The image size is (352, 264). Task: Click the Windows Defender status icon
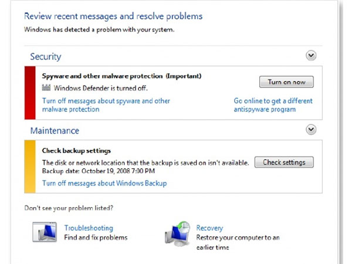tap(46, 87)
